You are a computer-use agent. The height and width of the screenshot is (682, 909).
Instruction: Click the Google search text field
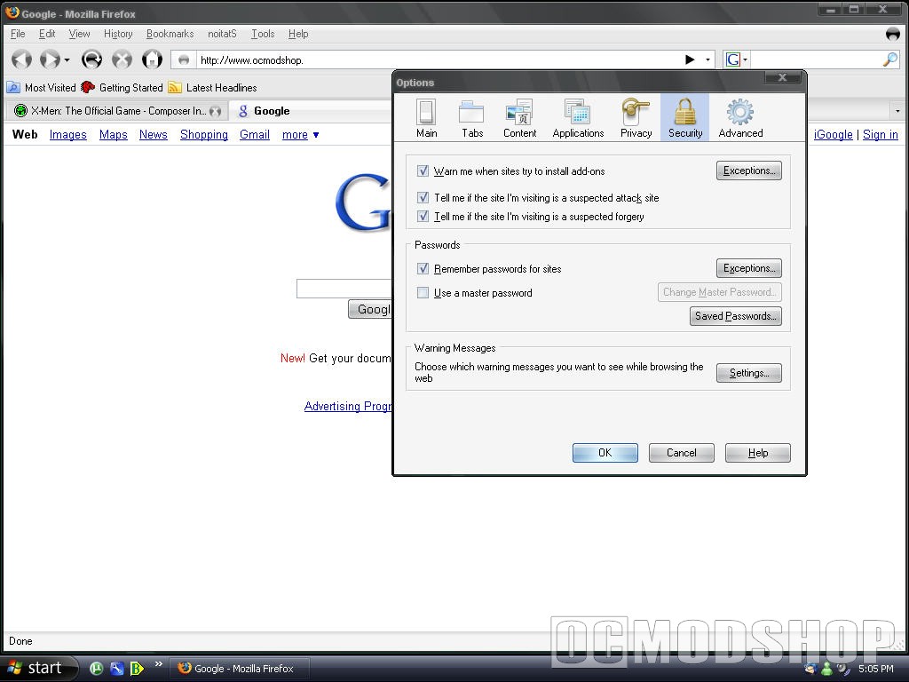(344, 289)
